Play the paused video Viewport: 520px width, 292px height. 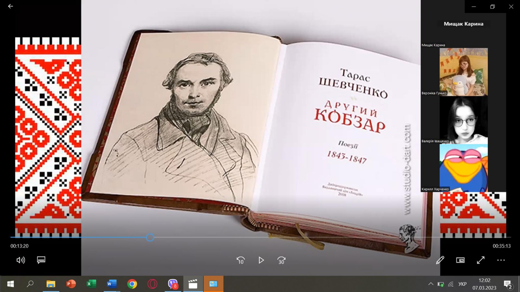[x=261, y=260]
